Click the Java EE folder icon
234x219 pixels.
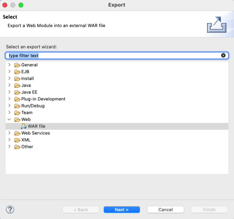(17, 92)
